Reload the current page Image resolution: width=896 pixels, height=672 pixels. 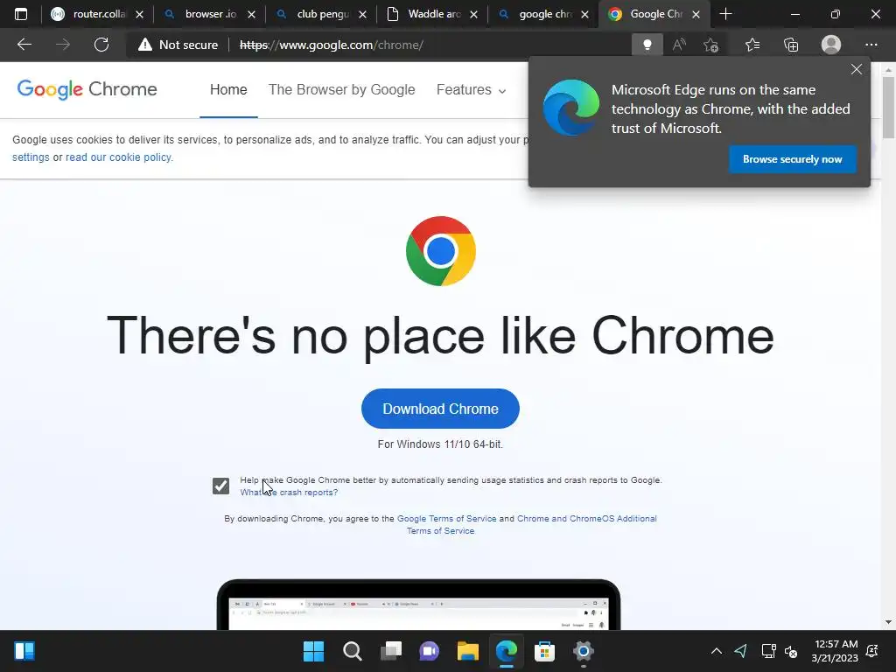[x=101, y=45]
